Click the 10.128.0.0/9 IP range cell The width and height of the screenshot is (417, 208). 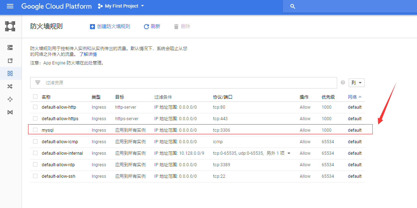pyautogui.click(x=179, y=153)
